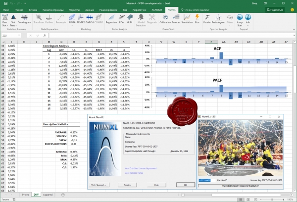297x202 pixels.
Task: Switch to Page Break Preview in status bar
Action: [x=255, y=200]
